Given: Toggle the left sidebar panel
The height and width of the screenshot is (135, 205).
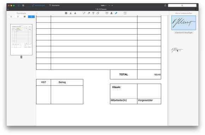Looking at the screenshot, I should (19, 6).
